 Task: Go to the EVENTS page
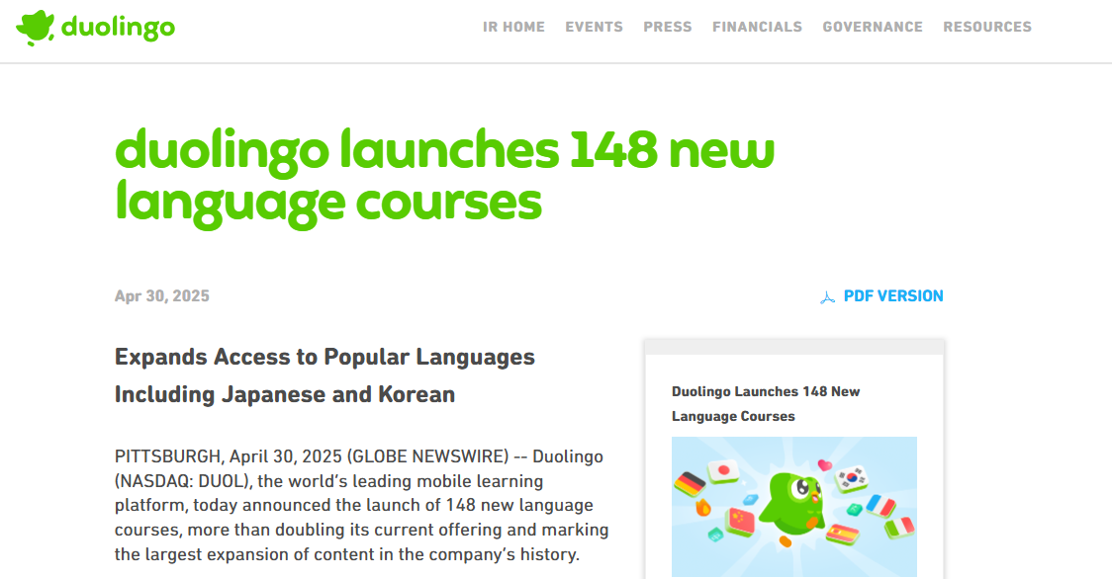pos(595,27)
